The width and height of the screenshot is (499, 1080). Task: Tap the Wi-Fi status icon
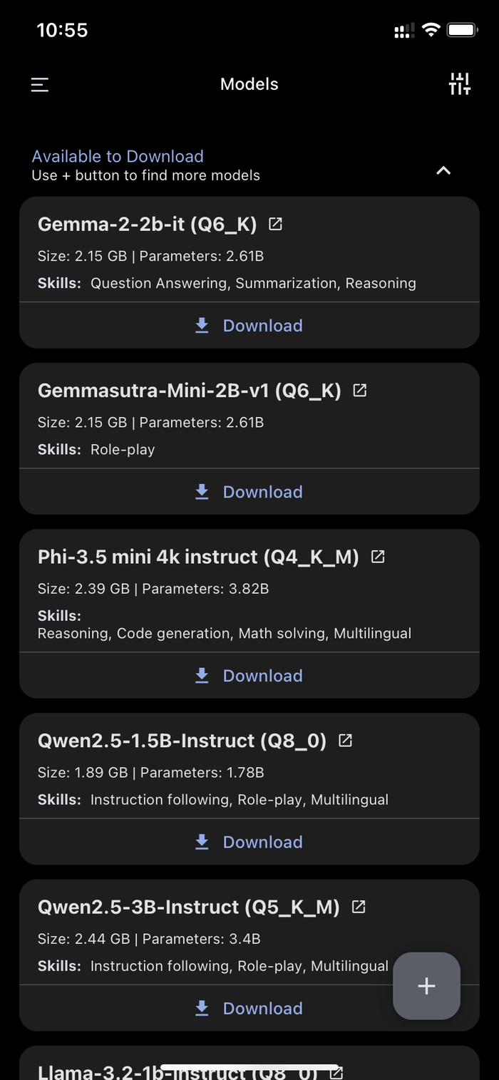[431, 30]
